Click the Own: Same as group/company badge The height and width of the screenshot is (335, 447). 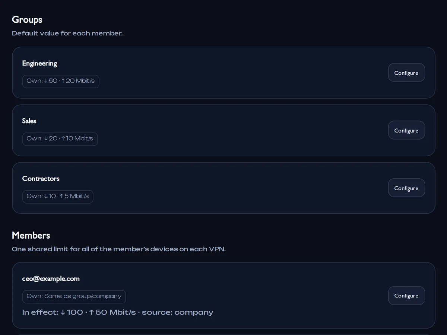(x=74, y=297)
